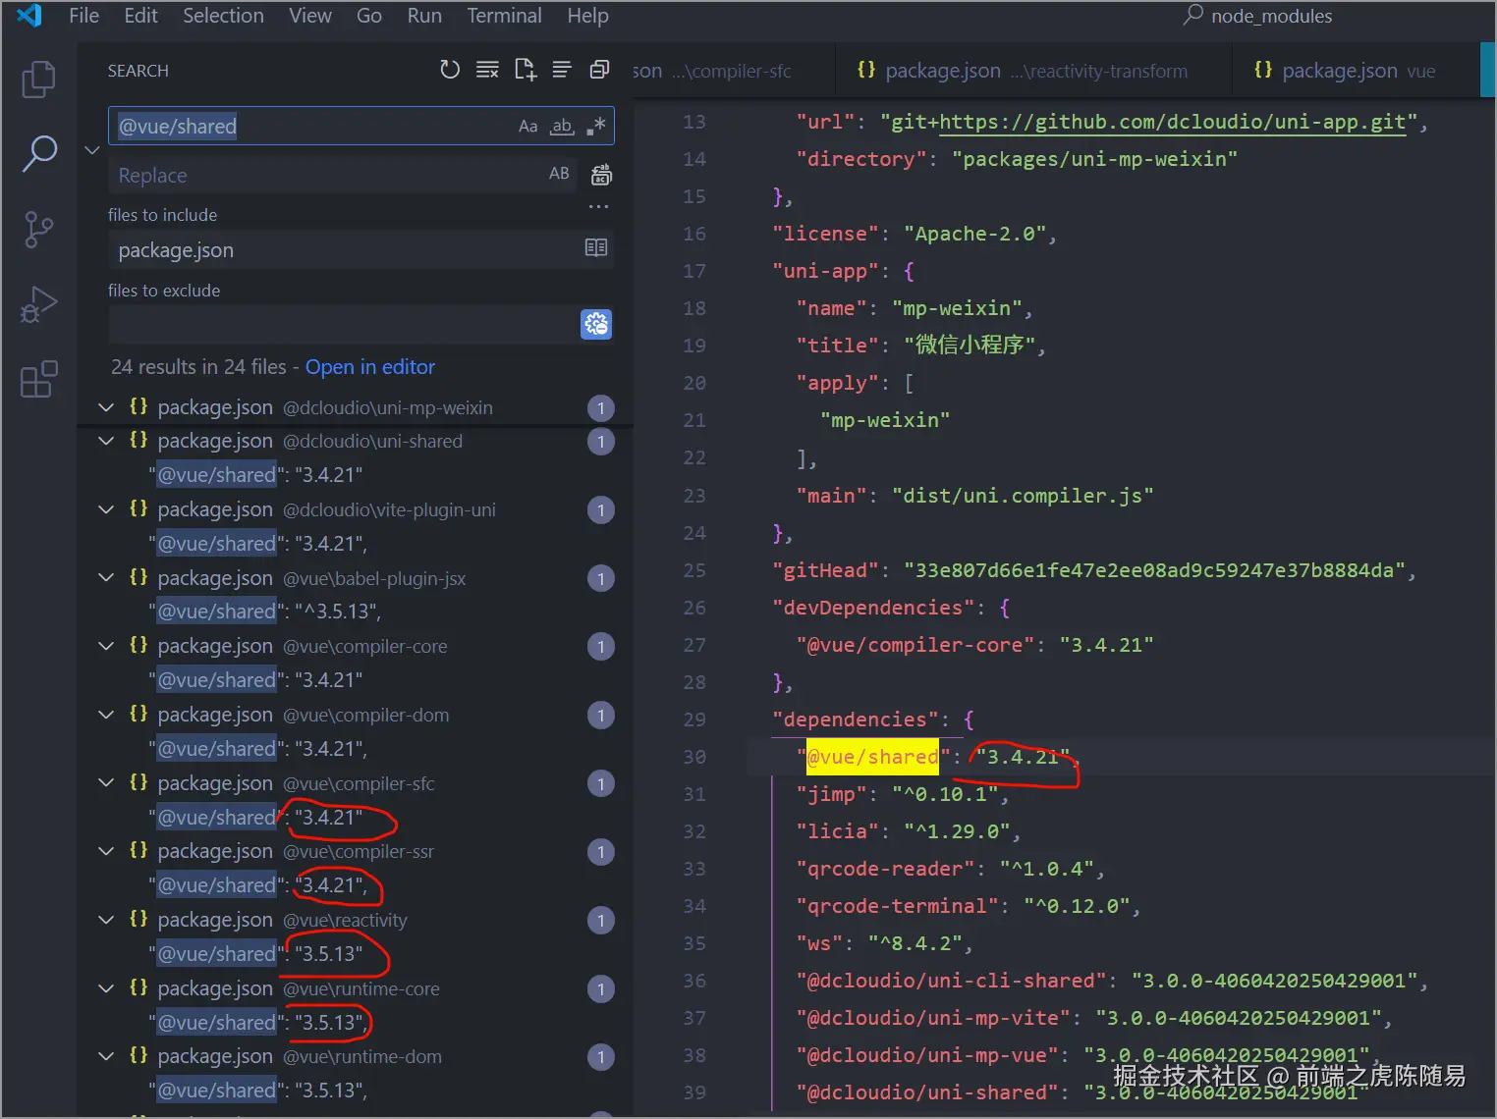Refresh the search results
The height and width of the screenshot is (1119, 1497).
tap(450, 70)
